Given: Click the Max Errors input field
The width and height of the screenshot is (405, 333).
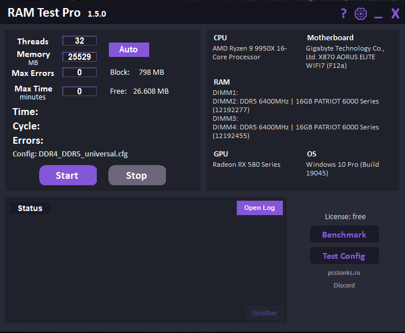Looking at the screenshot, I should tap(80, 72).
